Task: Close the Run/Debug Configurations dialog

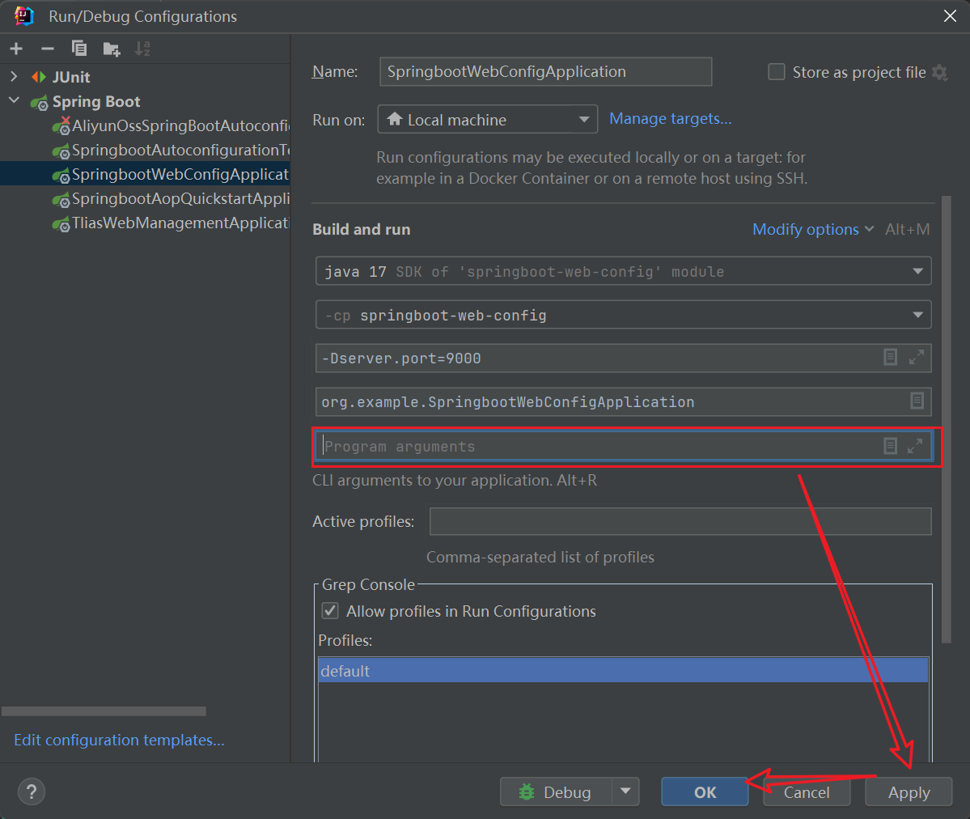Action: tap(951, 16)
